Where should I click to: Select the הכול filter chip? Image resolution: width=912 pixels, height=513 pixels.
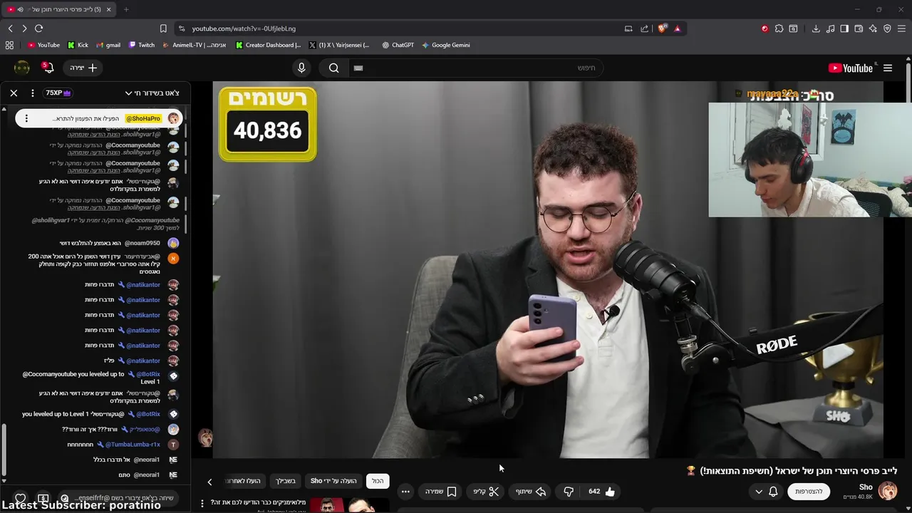coord(378,481)
